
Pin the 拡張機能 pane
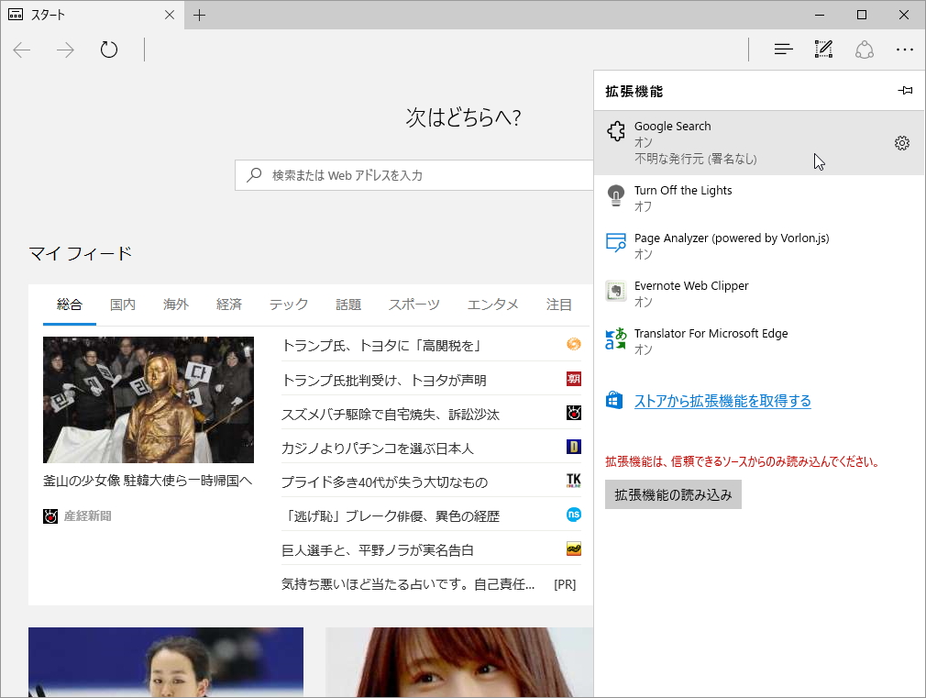click(905, 91)
